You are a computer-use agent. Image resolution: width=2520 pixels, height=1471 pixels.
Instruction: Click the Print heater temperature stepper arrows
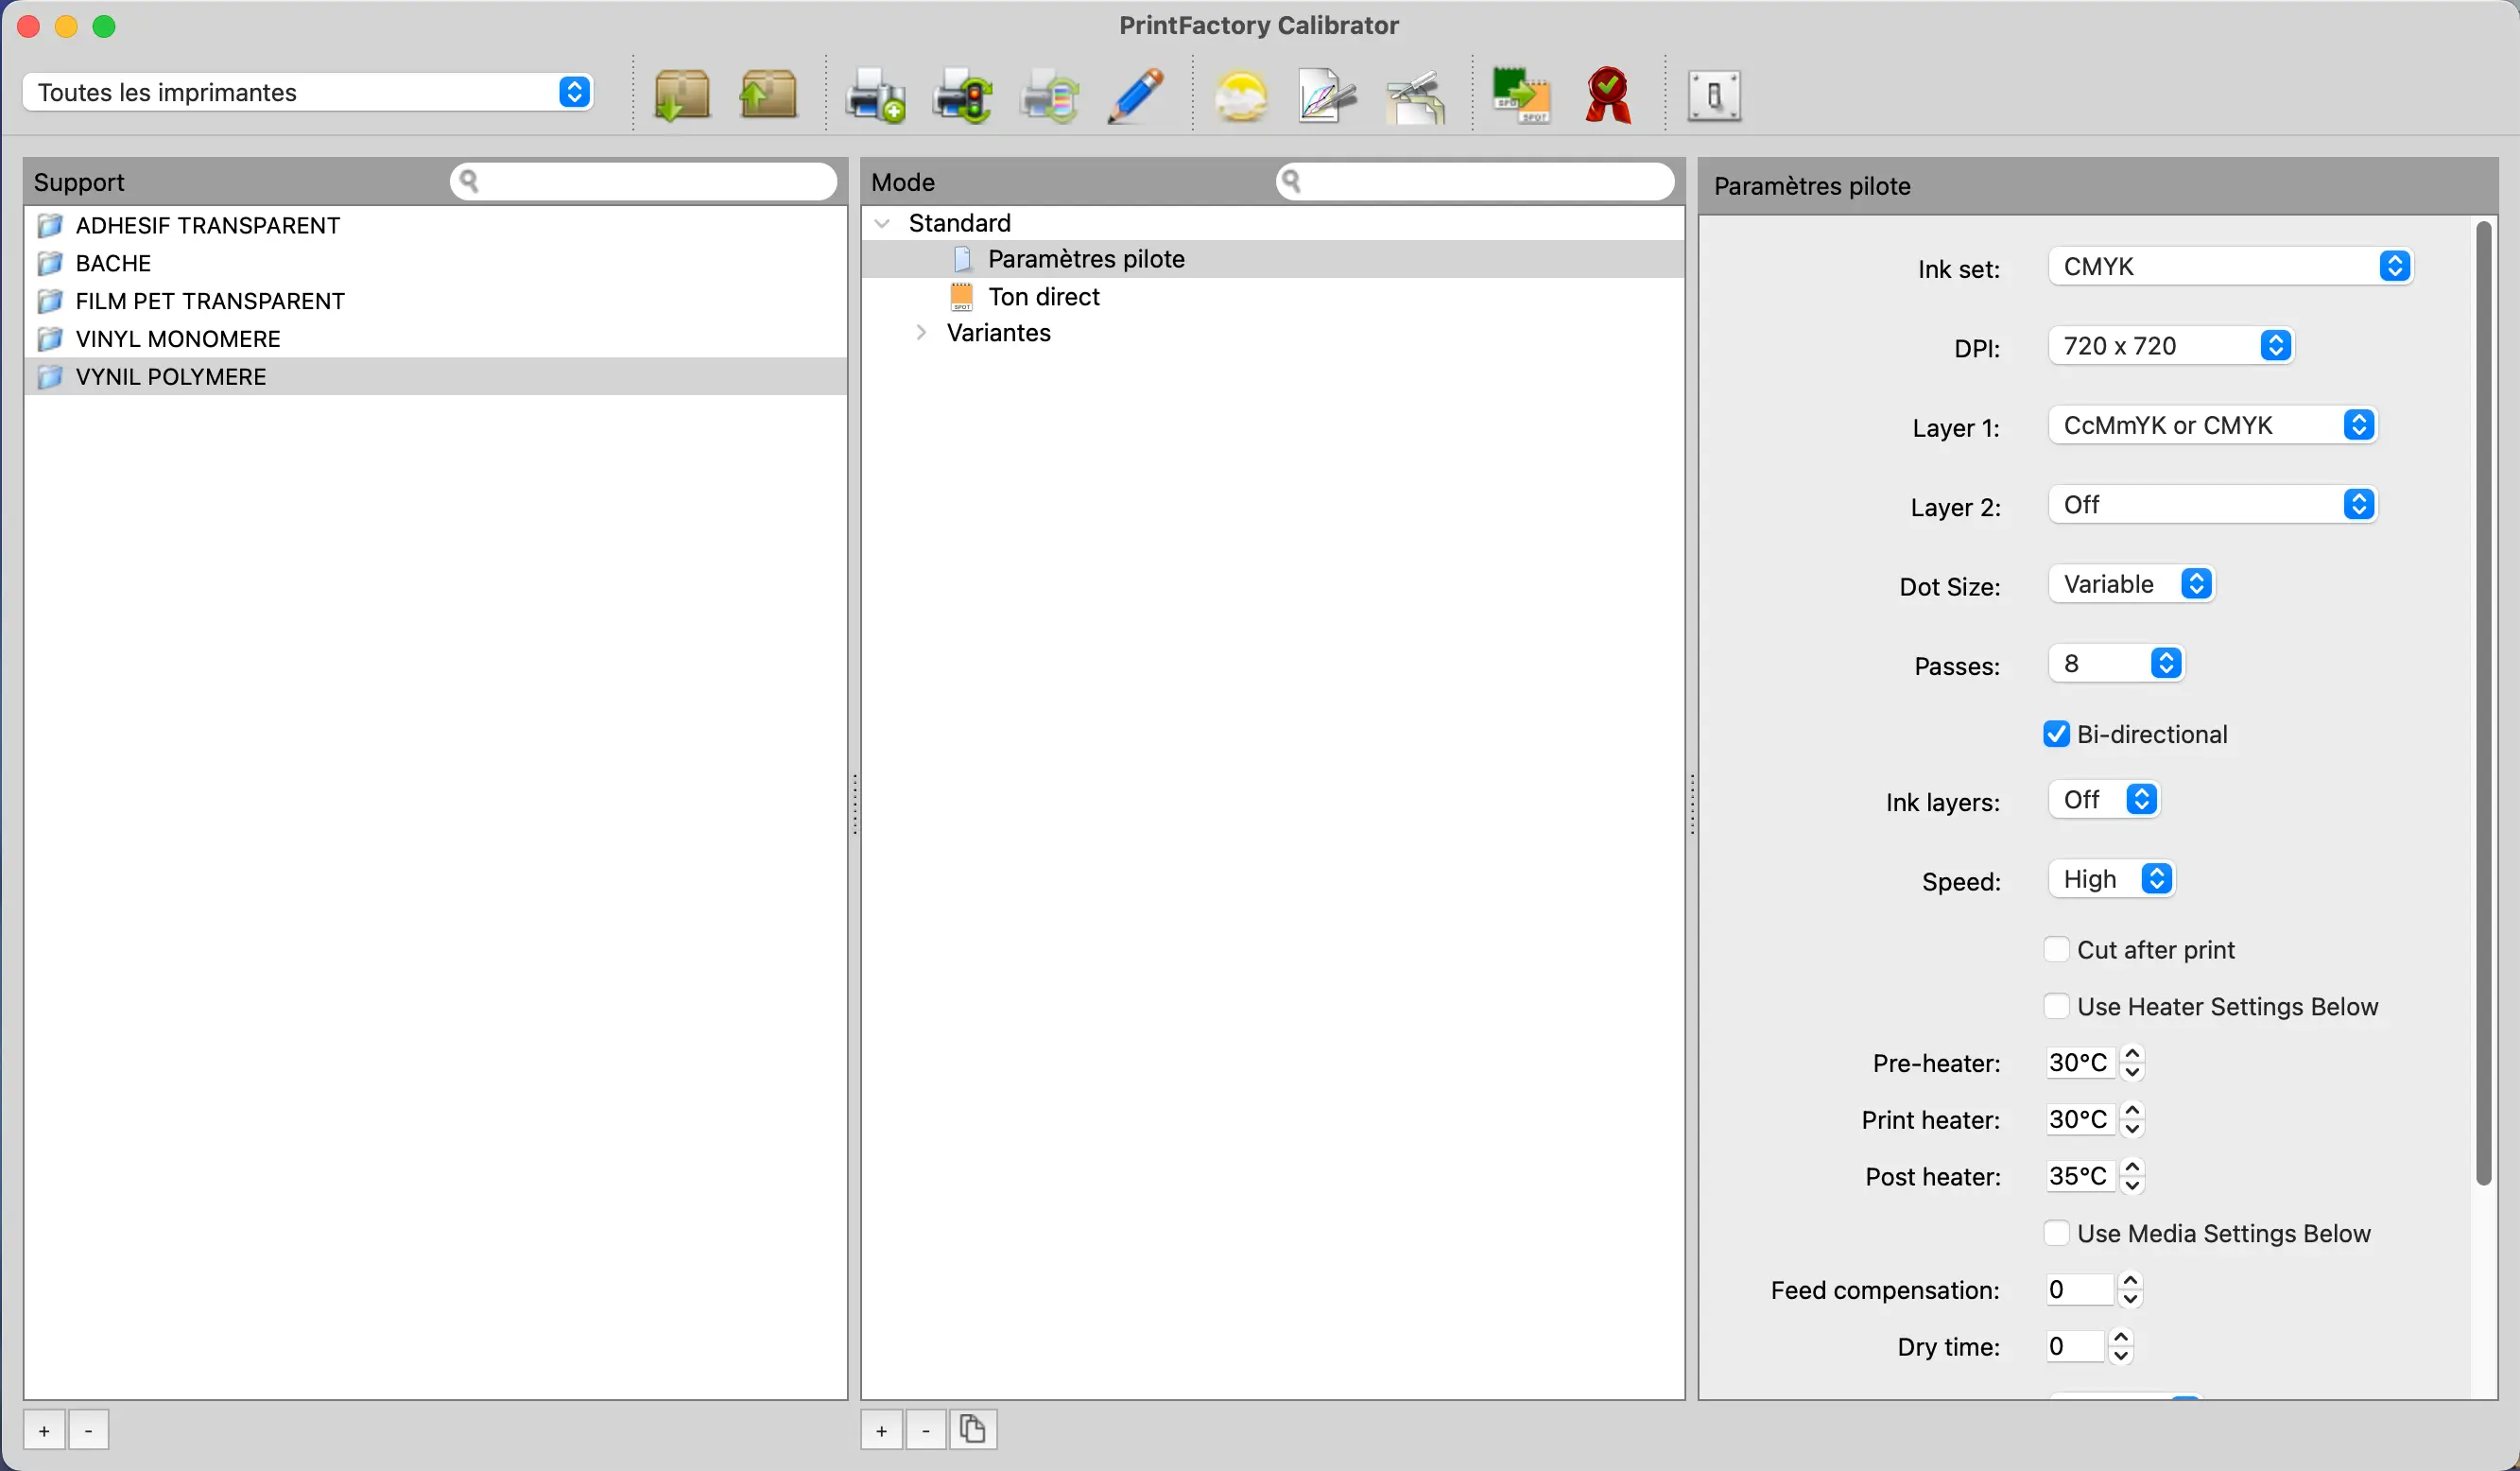(x=2132, y=1119)
